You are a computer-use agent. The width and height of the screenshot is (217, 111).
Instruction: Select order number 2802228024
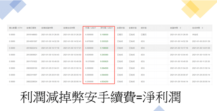coord(32,82)
